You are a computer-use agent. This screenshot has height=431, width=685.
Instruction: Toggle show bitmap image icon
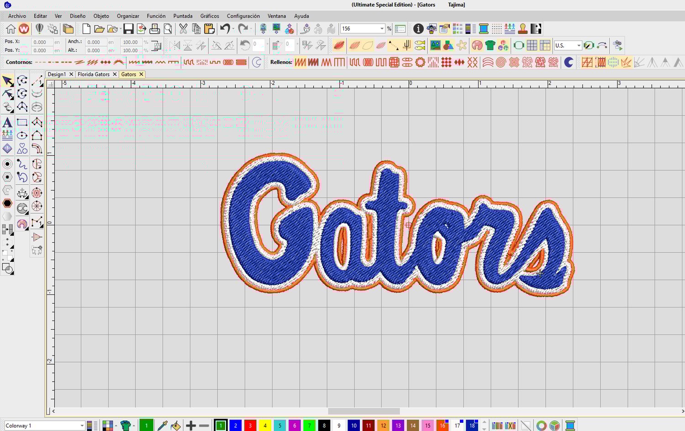tap(435, 45)
